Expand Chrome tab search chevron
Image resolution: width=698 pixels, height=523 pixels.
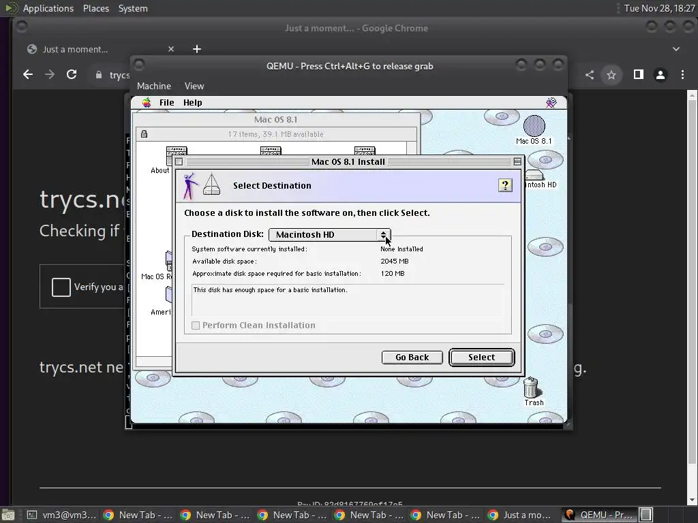pyautogui.click(x=676, y=49)
